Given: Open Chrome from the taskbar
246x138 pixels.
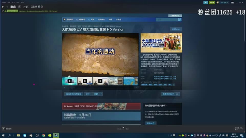Looking at the screenshot, I should [x=43, y=135].
